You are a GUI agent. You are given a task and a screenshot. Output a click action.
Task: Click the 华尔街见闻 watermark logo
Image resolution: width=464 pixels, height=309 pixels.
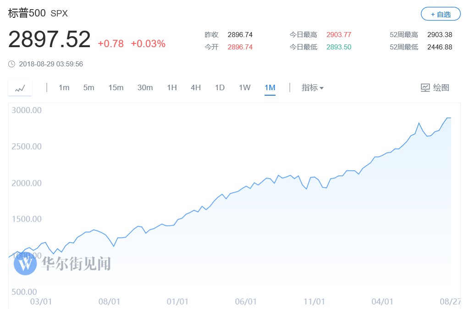point(25,263)
